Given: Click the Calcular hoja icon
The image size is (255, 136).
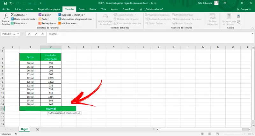Looking at the screenshot, I should coord(238,22).
